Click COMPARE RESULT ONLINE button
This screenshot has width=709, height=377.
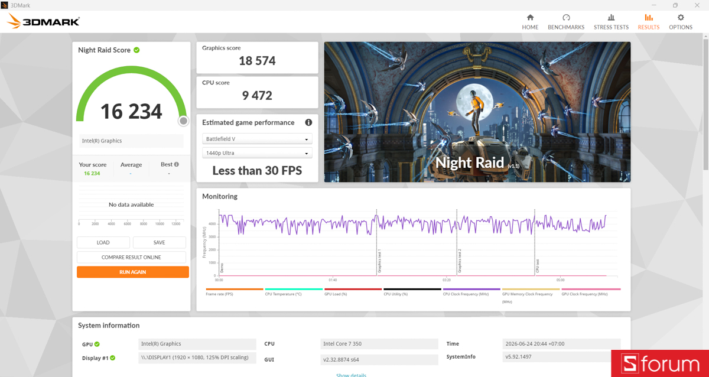[x=131, y=257]
